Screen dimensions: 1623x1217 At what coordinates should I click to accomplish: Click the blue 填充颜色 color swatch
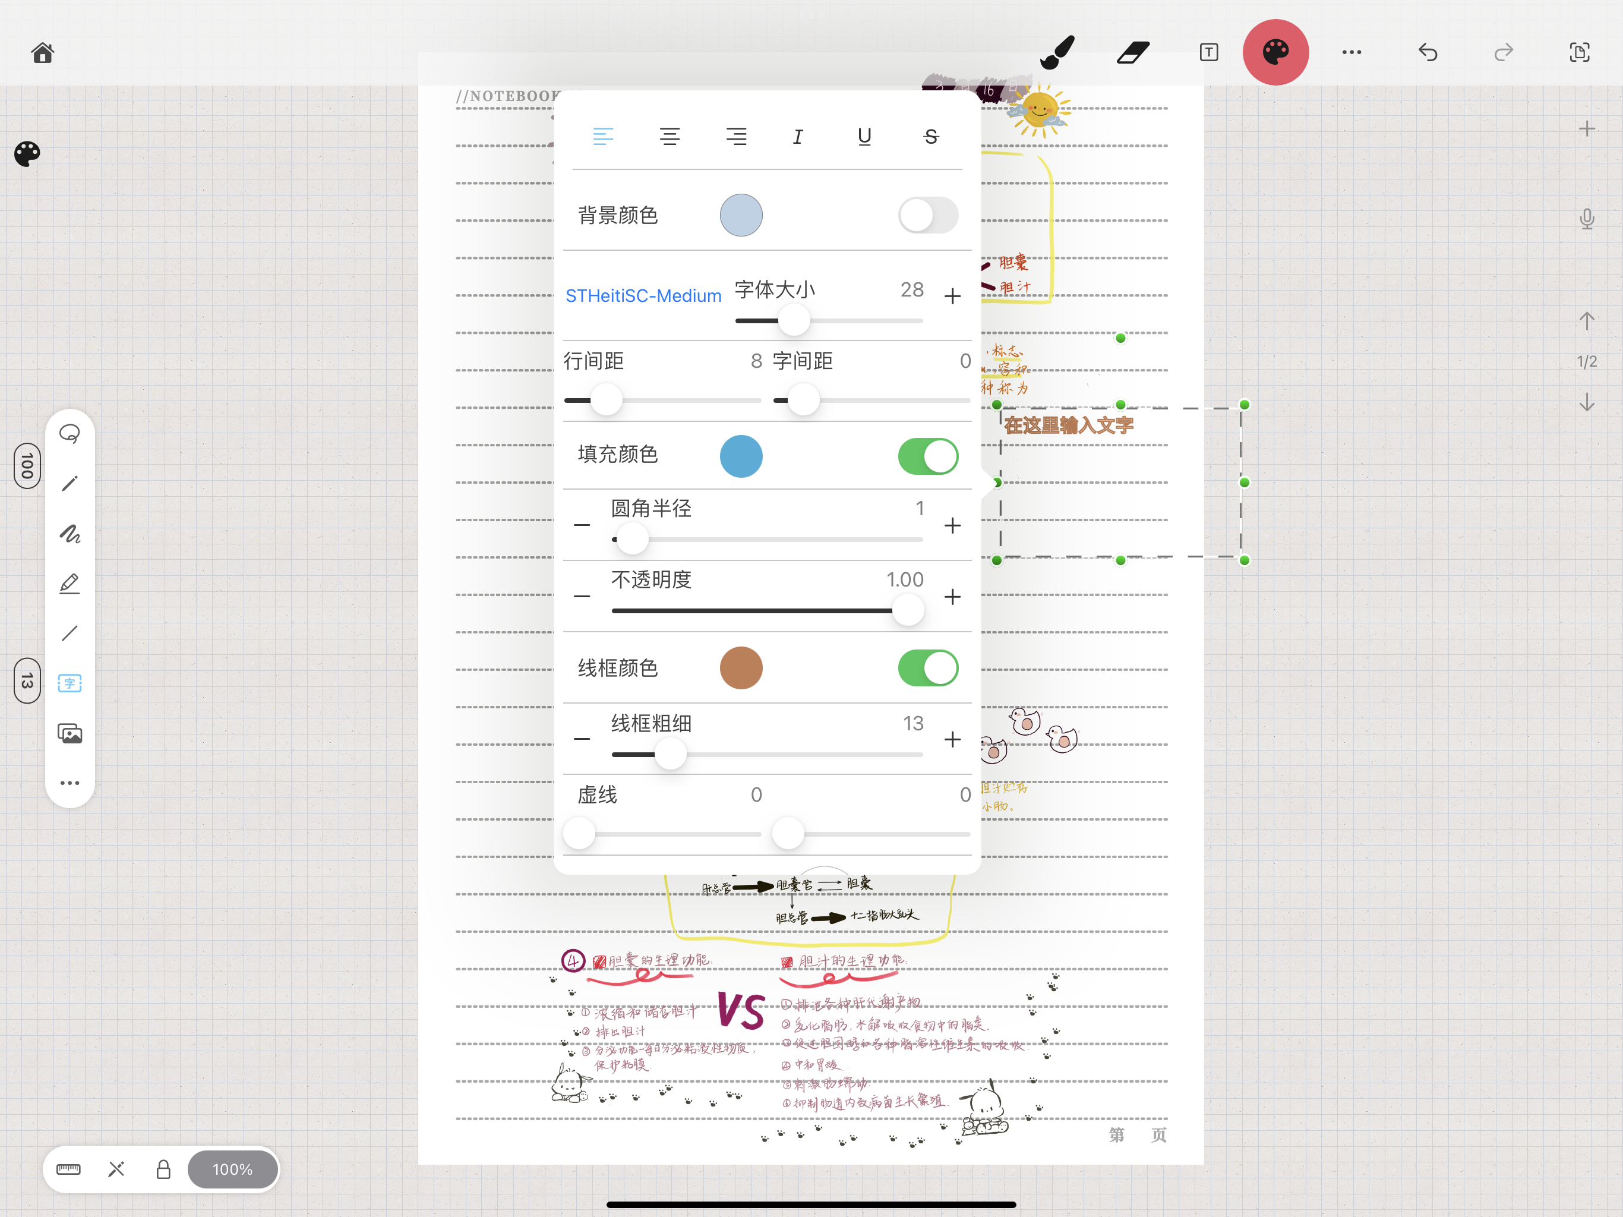click(741, 456)
